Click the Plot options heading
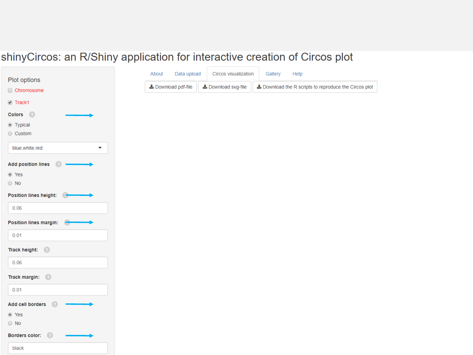 [x=24, y=80]
